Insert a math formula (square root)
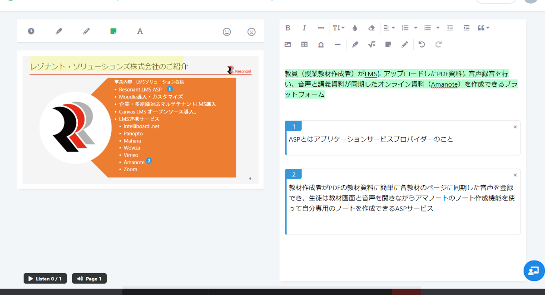The width and height of the screenshot is (545, 295). click(372, 44)
